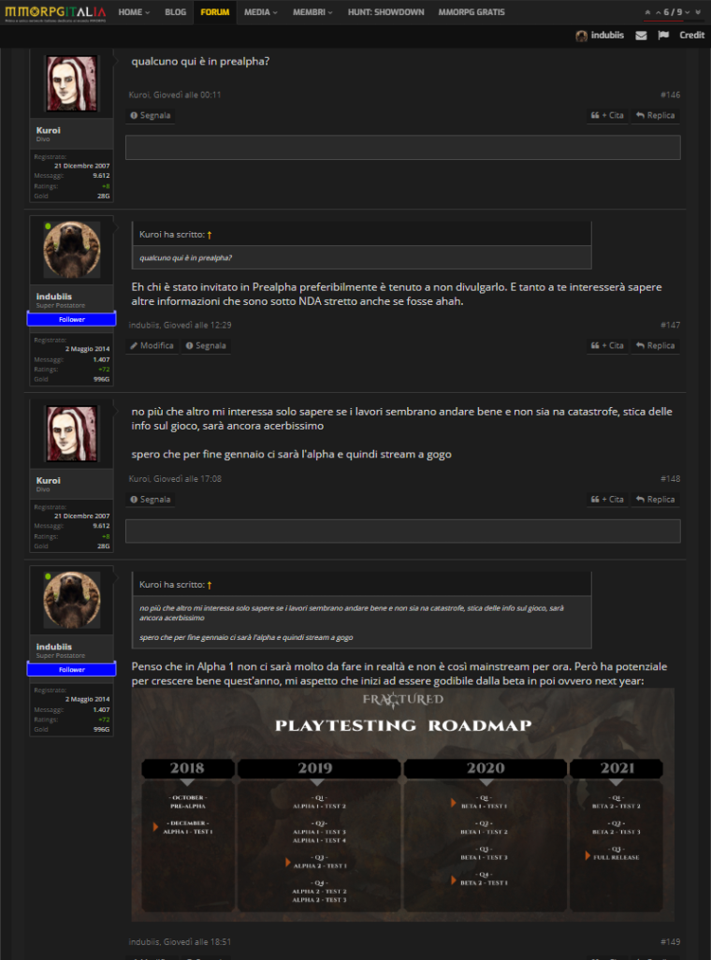Viewport: 711px width, 960px height.
Task: Open permalink #146
Action: (x=670, y=95)
